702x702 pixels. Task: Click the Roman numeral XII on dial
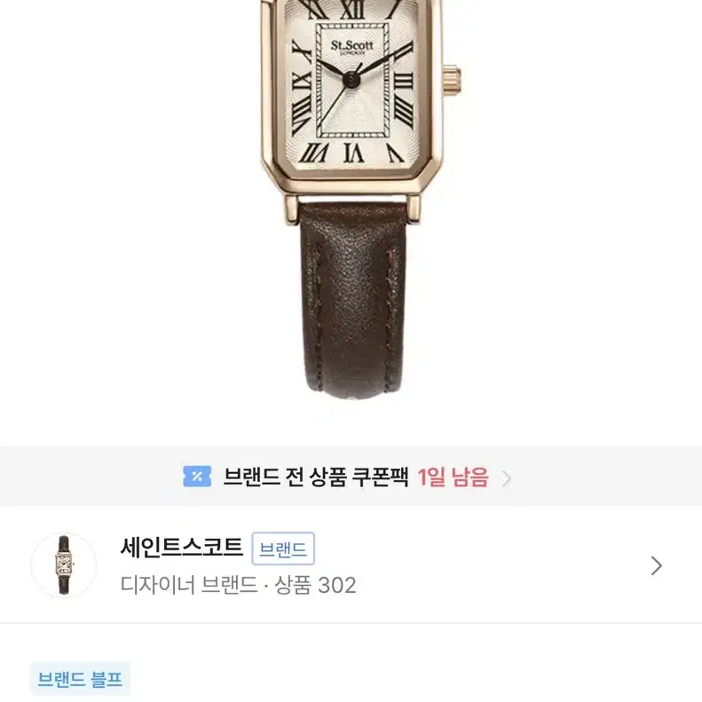click(x=352, y=9)
